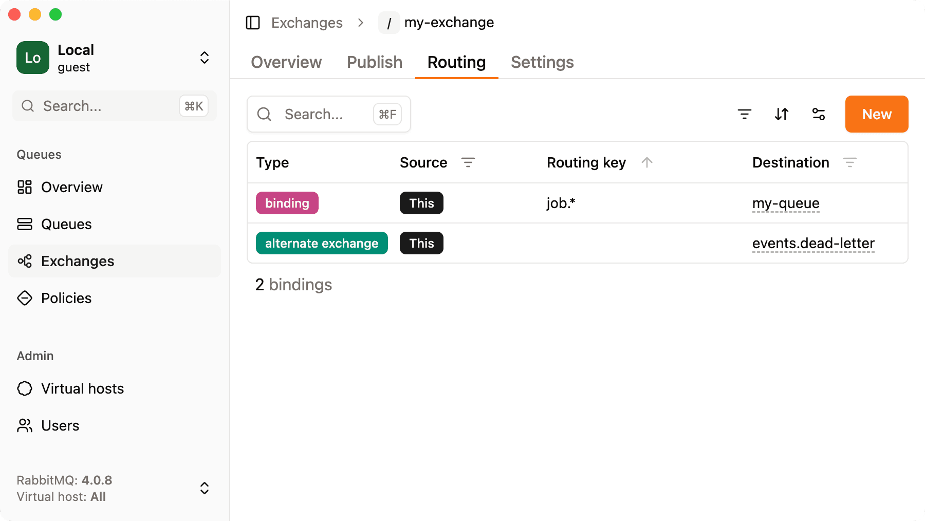Go to Overview in the sidebar
The width and height of the screenshot is (925, 521).
(115, 187)
